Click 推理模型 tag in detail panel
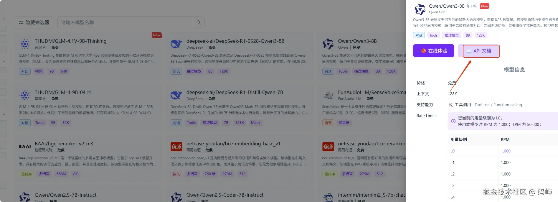558x202 pixels. (x=452, y=35)
